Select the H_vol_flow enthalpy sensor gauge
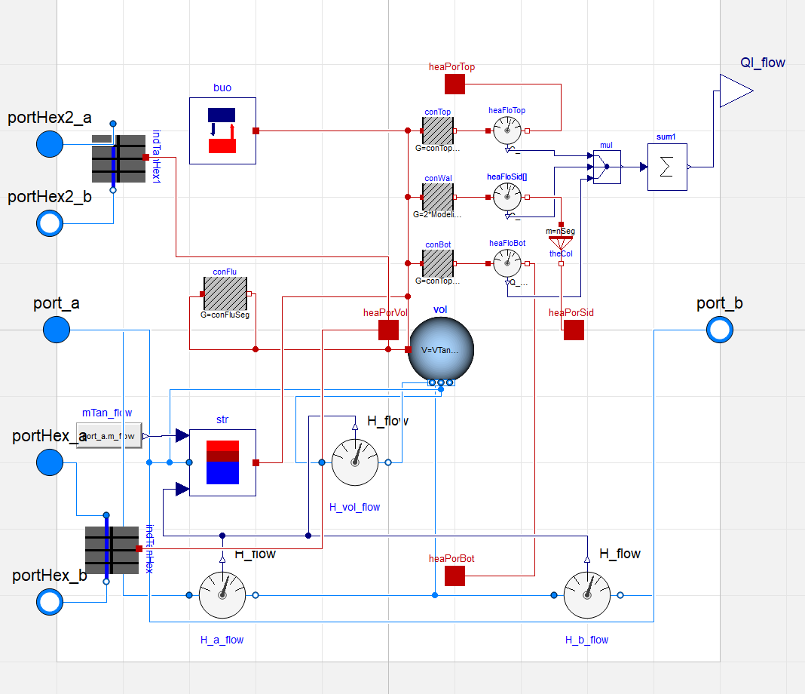805x694 pixels. 355,462
